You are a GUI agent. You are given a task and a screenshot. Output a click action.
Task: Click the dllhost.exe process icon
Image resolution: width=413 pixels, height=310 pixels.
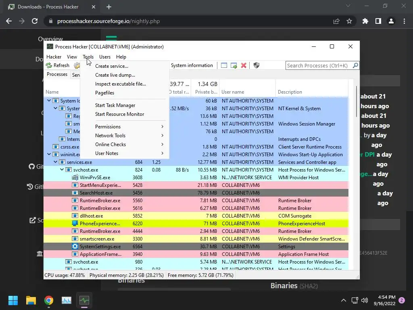[75, 216]
